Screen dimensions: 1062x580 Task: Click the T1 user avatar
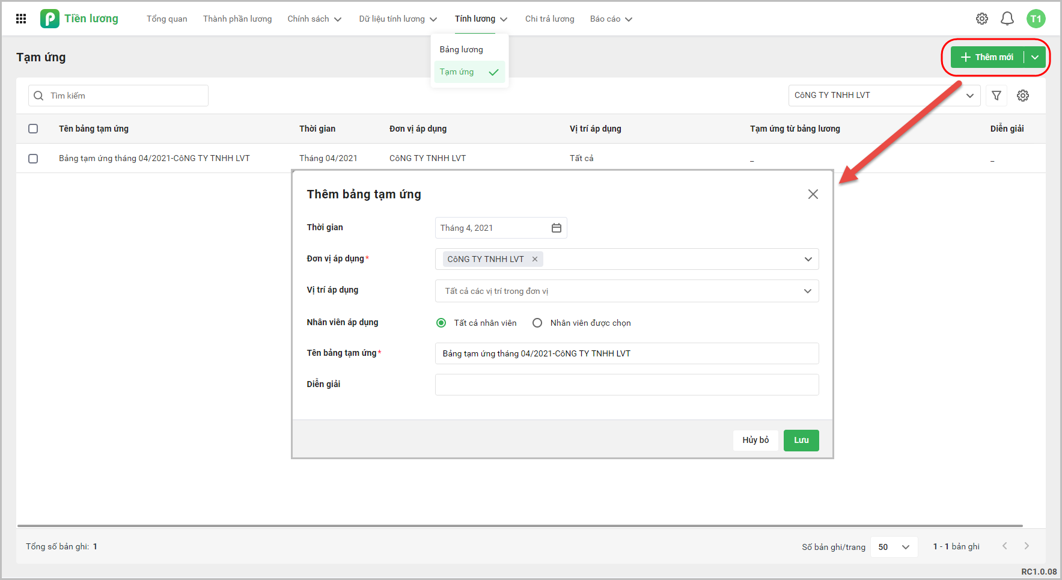point(1036,19)
